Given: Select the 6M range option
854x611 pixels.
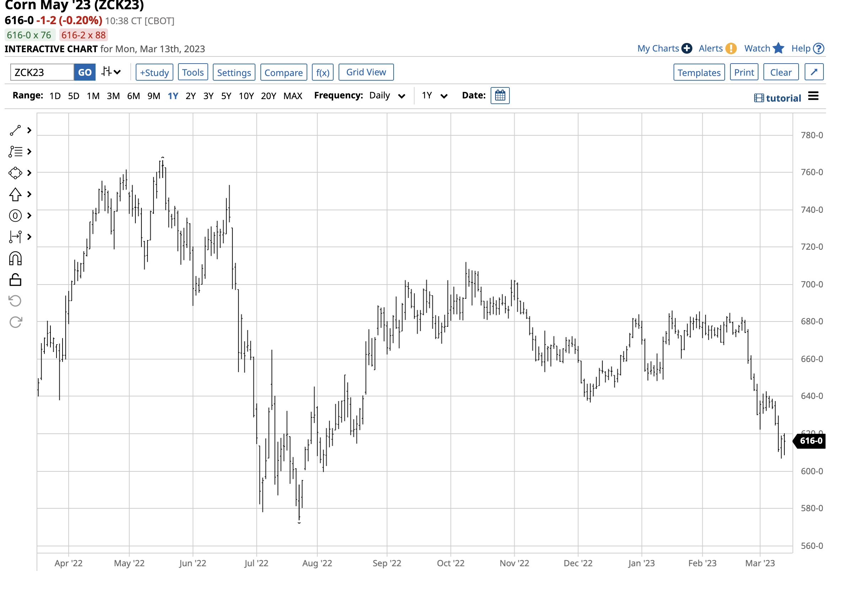Looking at the screenshot, I should [133, 96].
